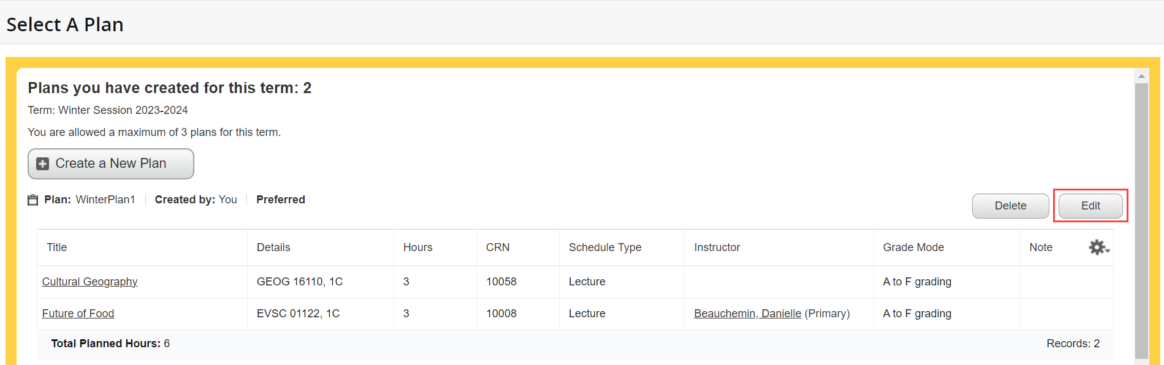The width and height of the screenshot is (1164, 365).
Task: Click the Note column header
Action: coord(1041,247)
